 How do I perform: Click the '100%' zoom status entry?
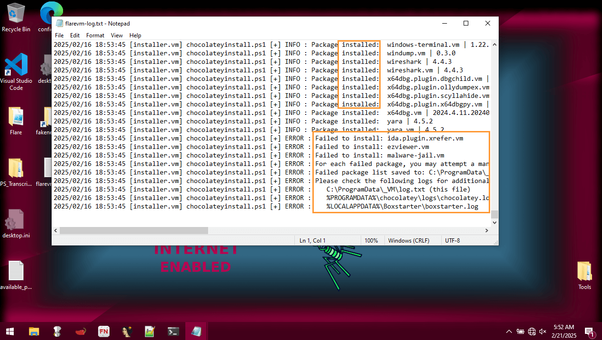[x=371, y=240]
